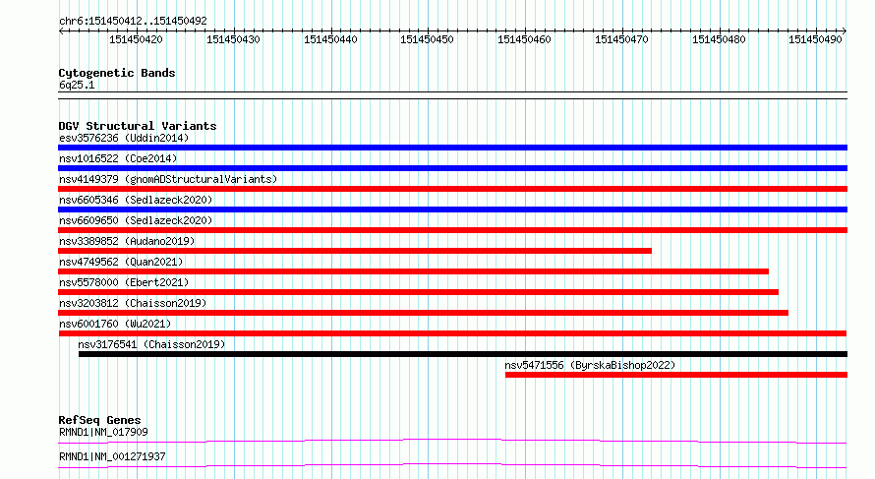Open RMND1|NM_001271937 transcript label
Viewport: 875px width, 479px height.
pyautogui.click(x=112, y=456)
